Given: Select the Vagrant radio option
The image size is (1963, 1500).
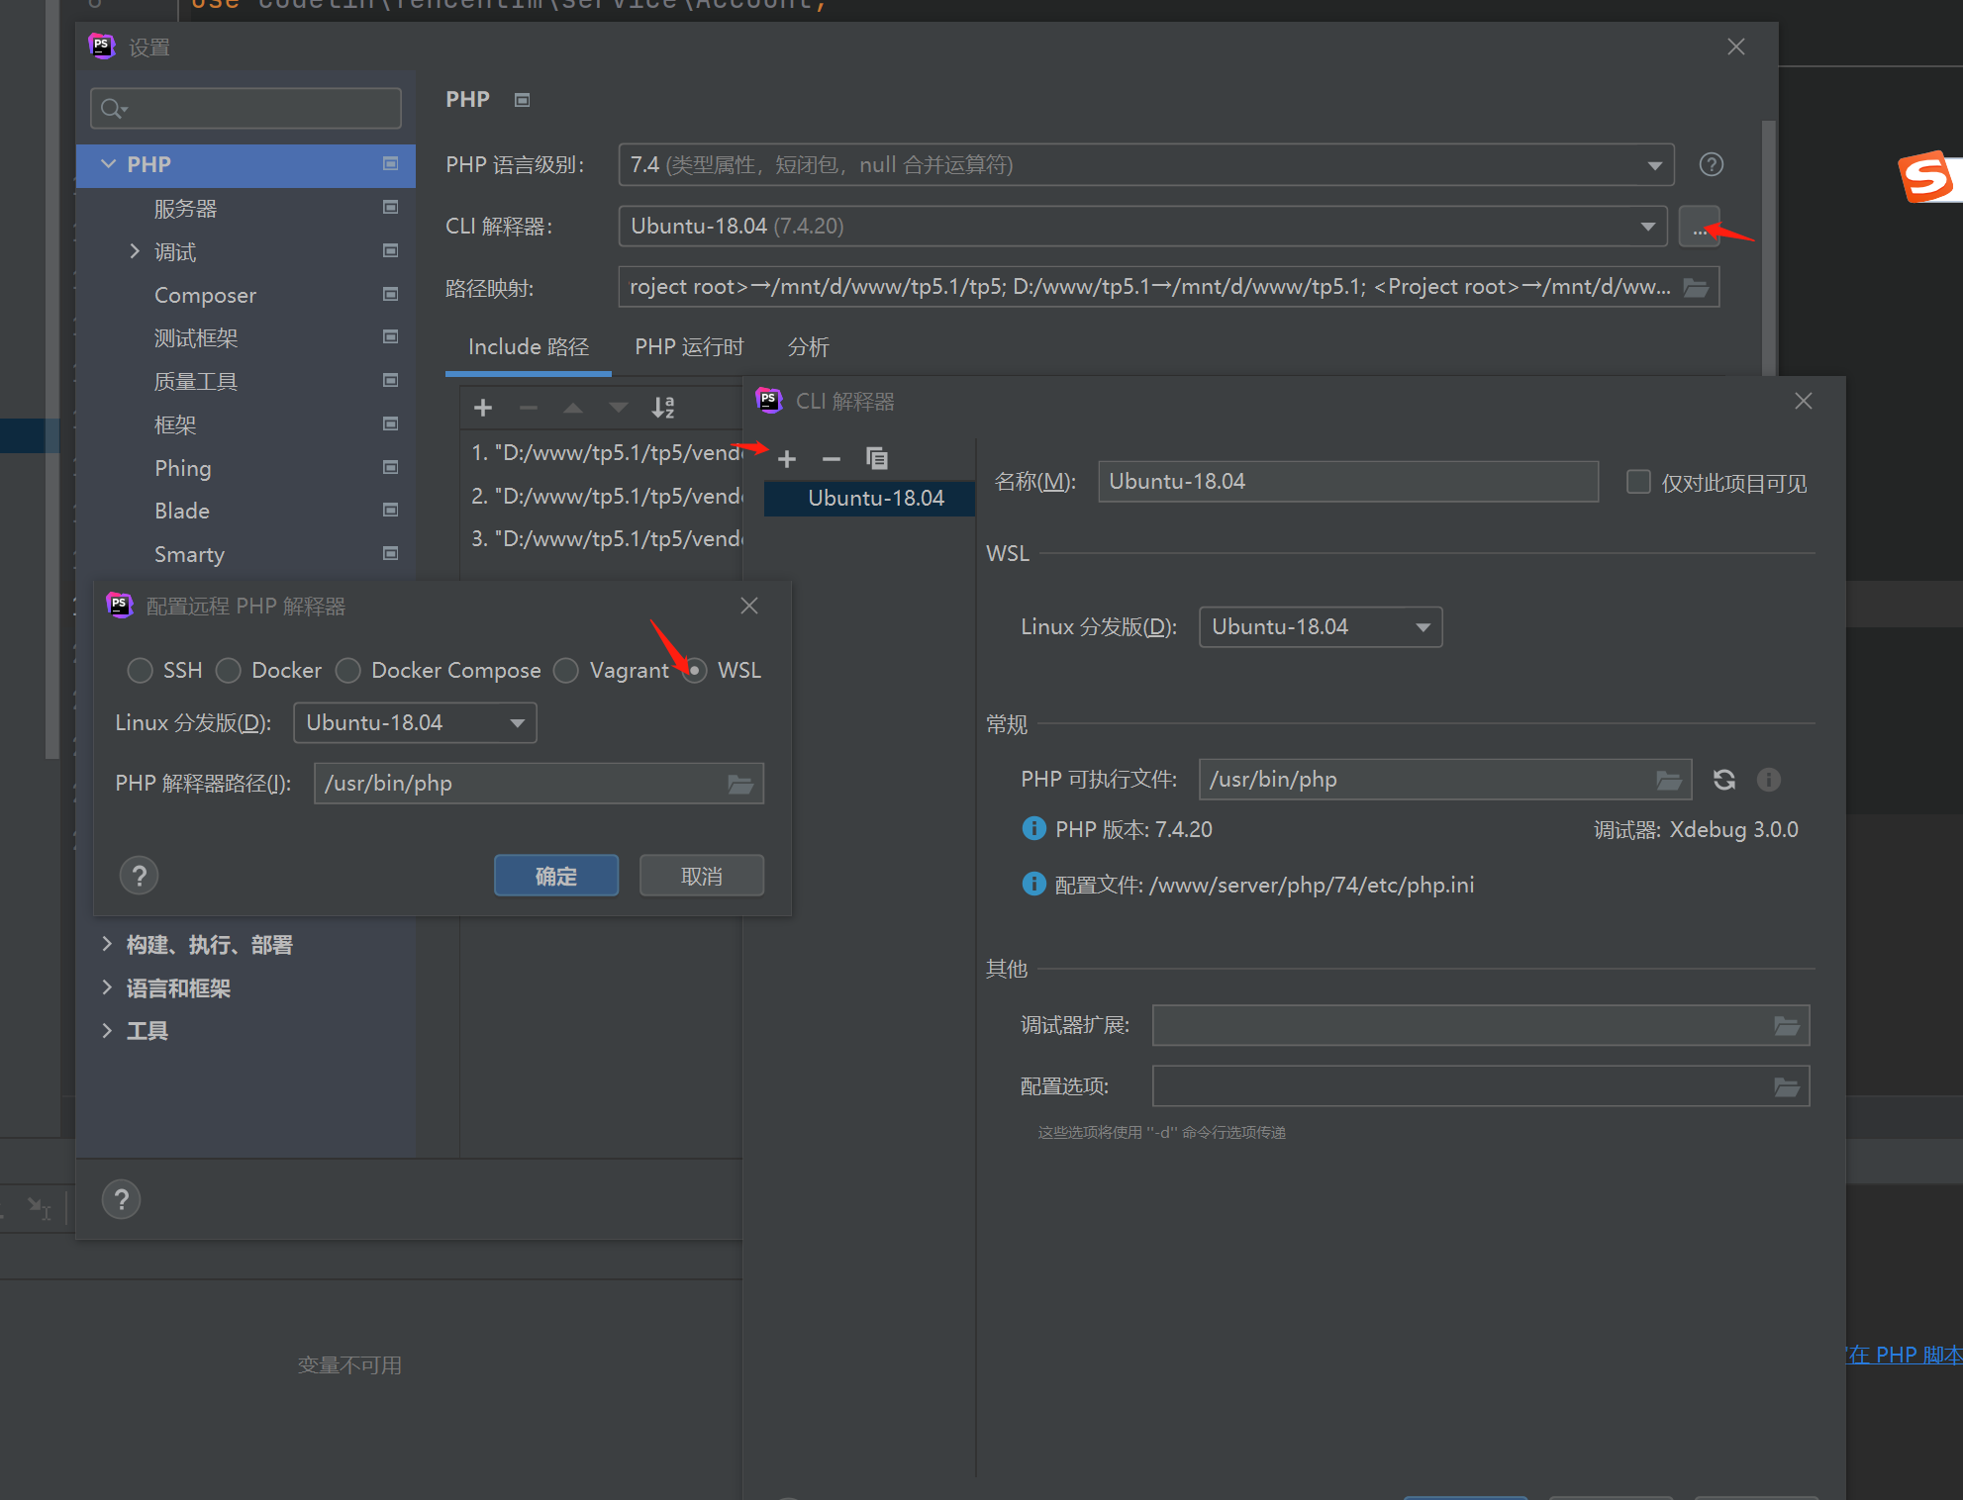Looking at the screenshot, I should pyautogui.click(x=566, y=671).
